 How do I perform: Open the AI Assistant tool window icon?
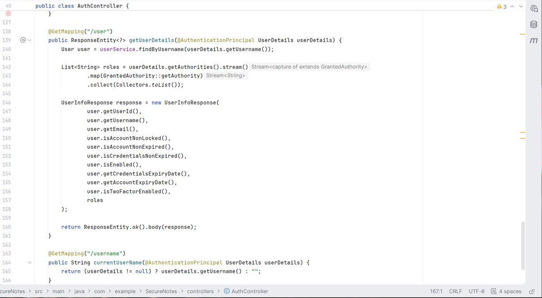pyautogui.click(x=533, y=8)
